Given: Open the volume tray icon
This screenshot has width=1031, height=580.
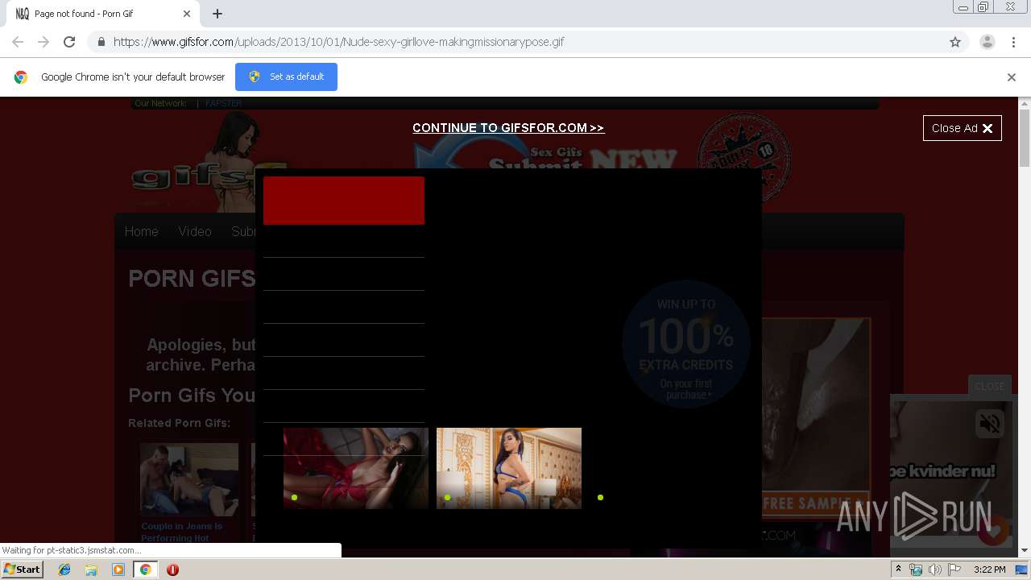Looking at the screenshot, I should pos(934,570).
